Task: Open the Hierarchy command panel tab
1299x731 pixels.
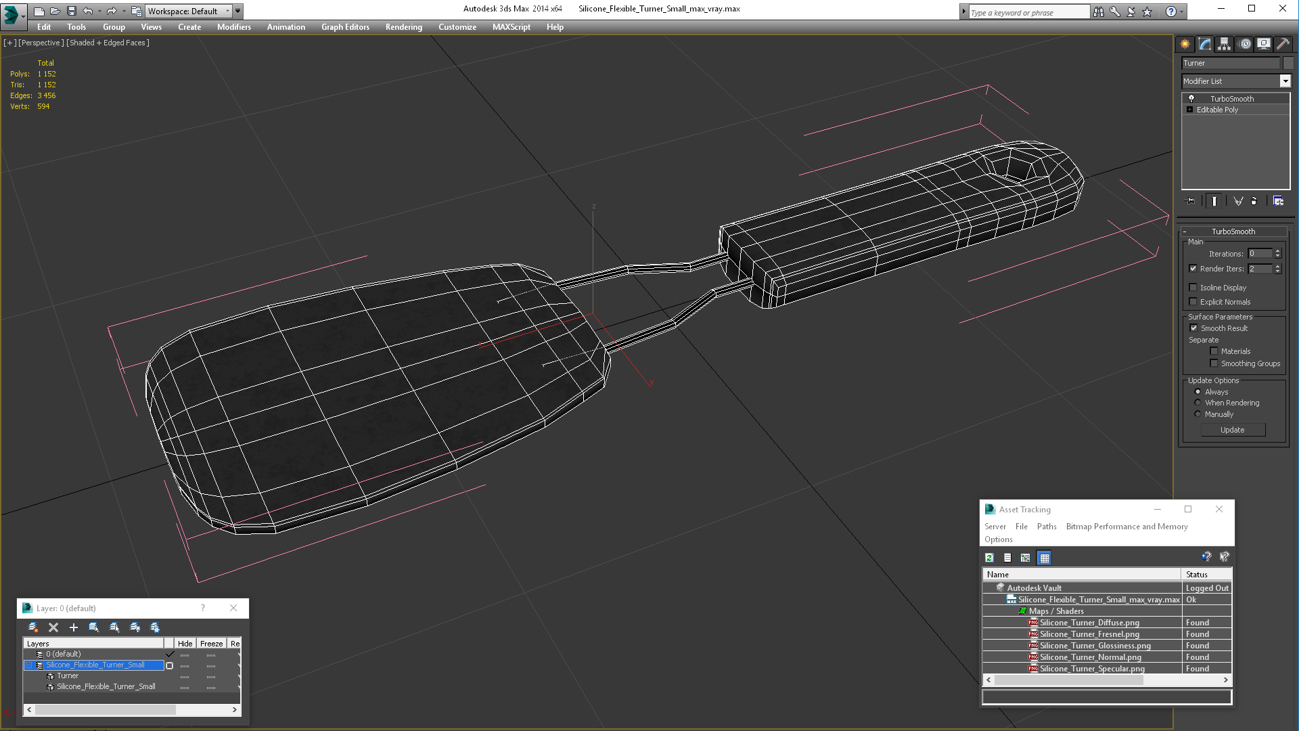Action: pos(1224,44)
